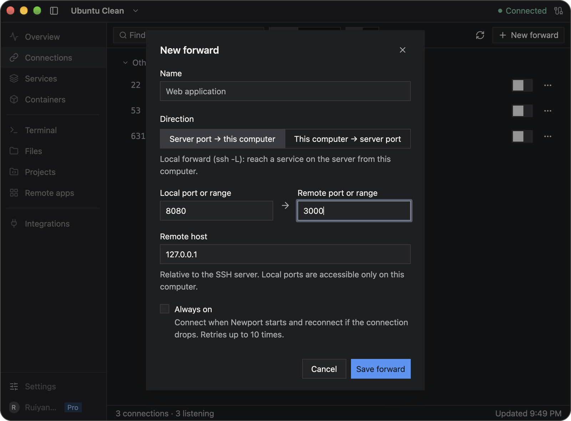Select This computer to server port direction
The width and height of the screenshot is (571, 421).
(348, 139)
